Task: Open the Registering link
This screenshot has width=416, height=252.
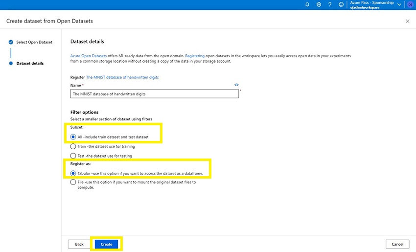Action: (x=195, y=56)
